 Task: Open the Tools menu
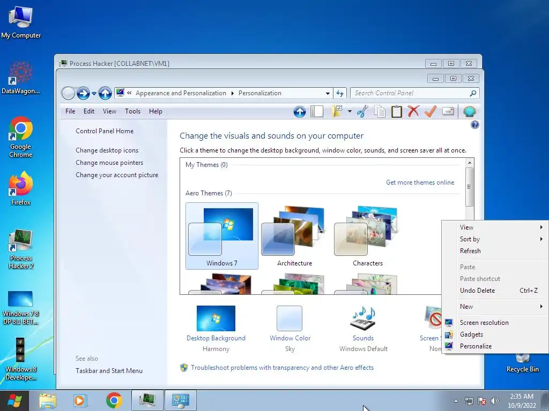click(x=133, y=111)
